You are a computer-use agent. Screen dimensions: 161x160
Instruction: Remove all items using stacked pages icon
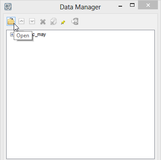point(54,21)
